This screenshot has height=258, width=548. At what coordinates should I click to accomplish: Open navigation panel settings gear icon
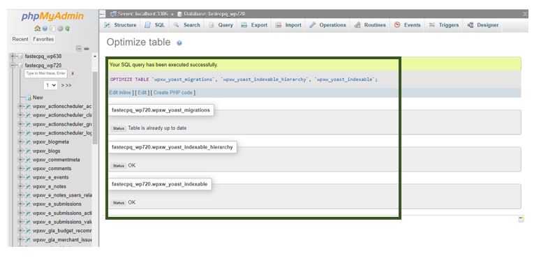60,29
